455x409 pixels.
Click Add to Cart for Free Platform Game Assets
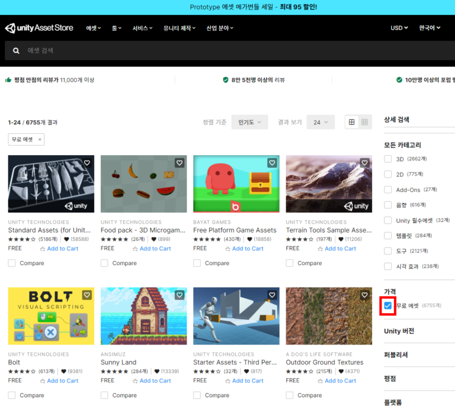click(248, 249)
